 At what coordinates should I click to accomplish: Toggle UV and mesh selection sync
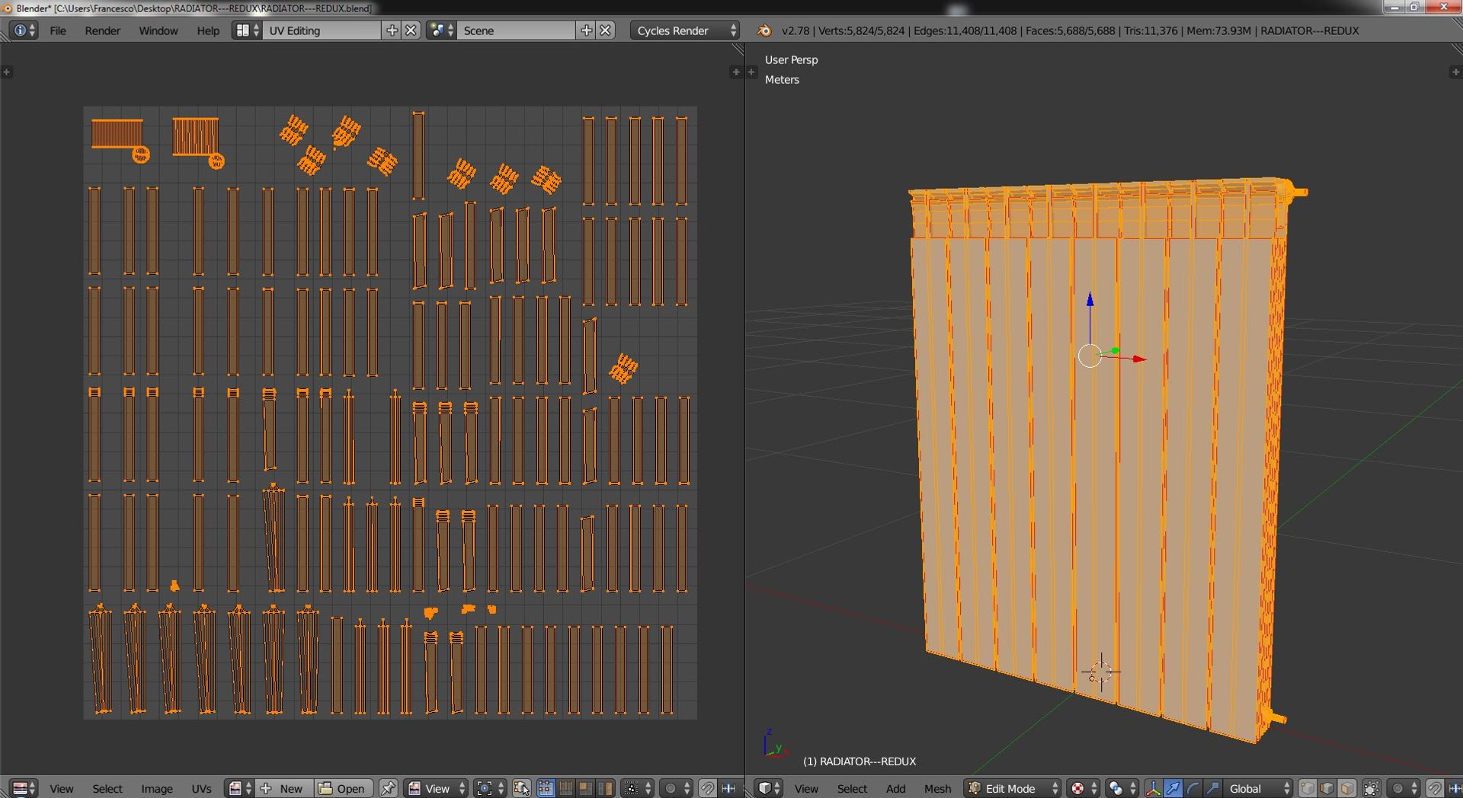(x=521, y=788)
